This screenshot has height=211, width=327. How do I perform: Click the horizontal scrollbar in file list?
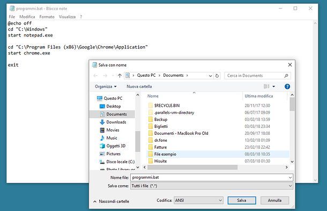[192, 168]
